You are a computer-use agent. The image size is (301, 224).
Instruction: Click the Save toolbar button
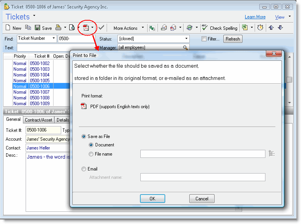43,28
